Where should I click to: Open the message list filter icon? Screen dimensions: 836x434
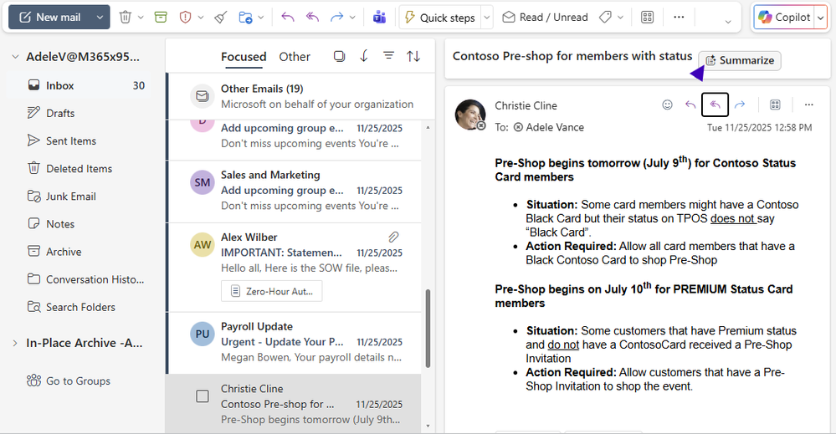click(x=388, y=55)
